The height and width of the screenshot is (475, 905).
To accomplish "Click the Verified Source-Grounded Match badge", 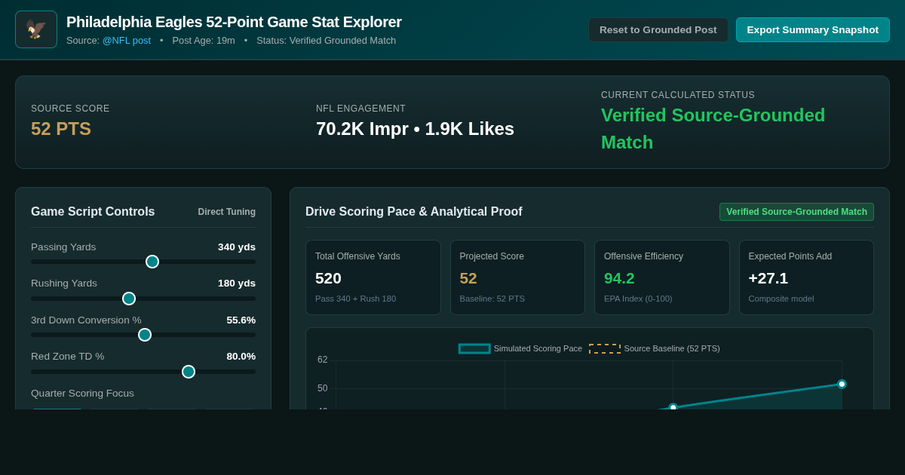I will pos(796,212).
